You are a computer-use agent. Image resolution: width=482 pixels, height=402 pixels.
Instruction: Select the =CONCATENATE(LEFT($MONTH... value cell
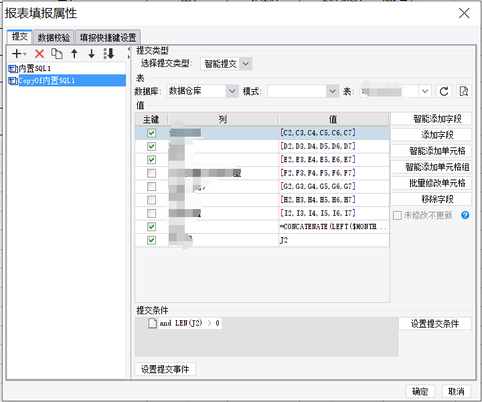point(334,226)
